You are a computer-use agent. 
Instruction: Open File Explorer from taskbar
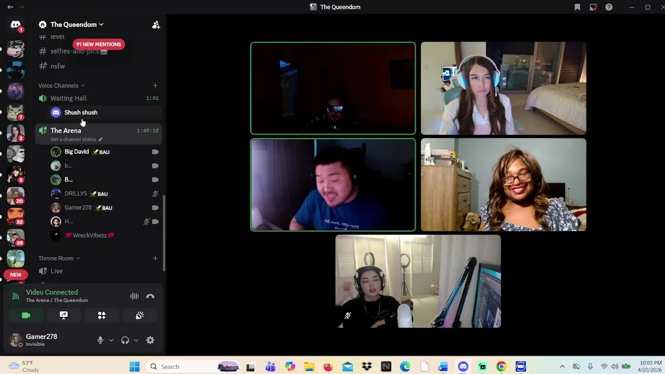(309, 367)
